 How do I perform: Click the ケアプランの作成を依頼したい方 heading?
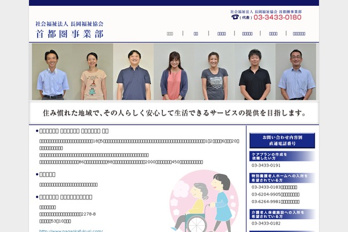tap(282, 156)
